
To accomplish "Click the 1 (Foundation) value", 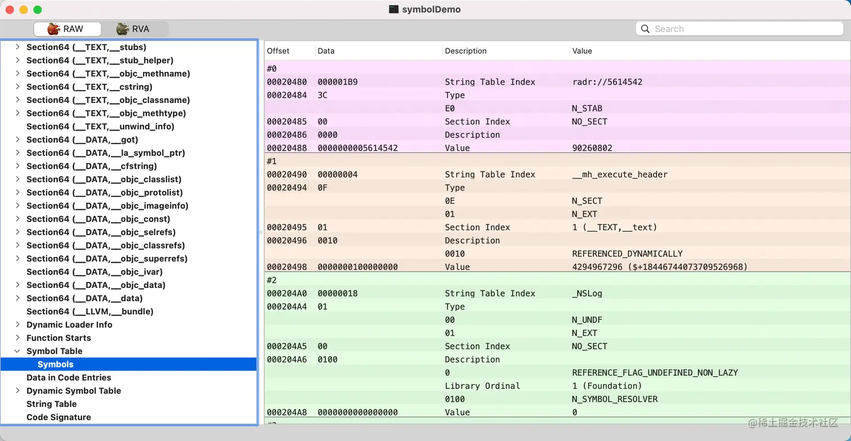I will [x=607, y=386].
